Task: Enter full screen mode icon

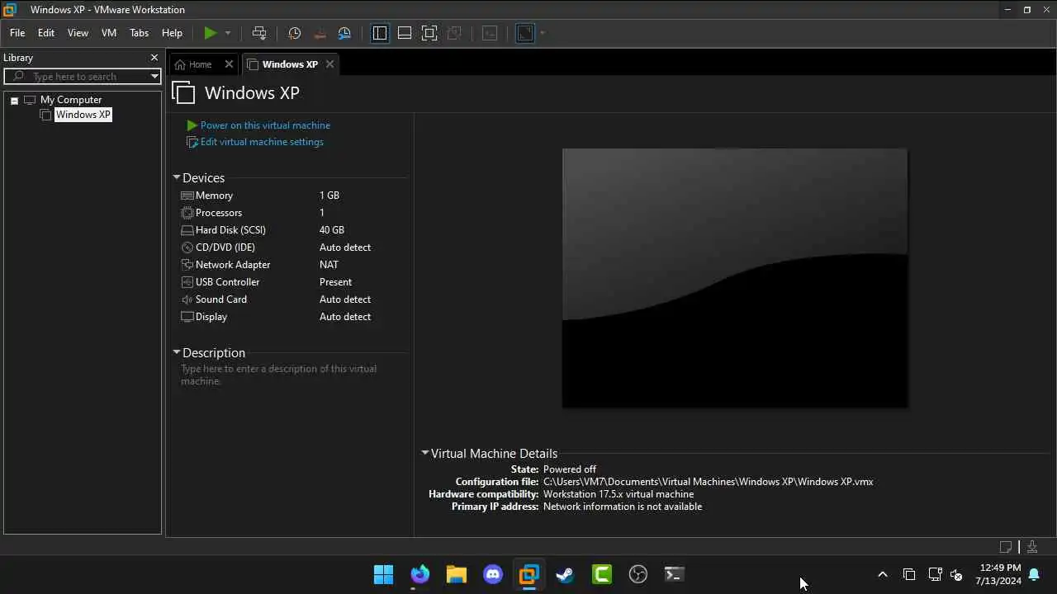Action: click(429, 33)
